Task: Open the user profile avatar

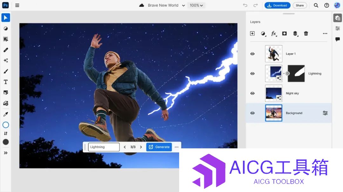Action: (337, 5)
